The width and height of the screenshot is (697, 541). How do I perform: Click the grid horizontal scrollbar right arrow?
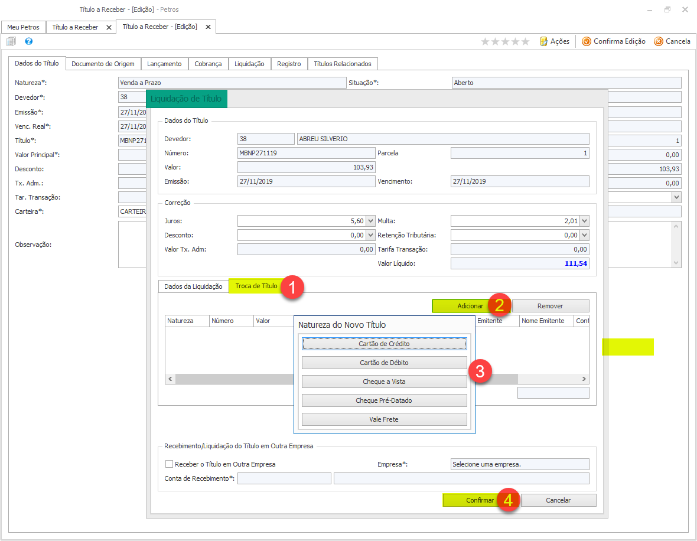tap(584, 379)
